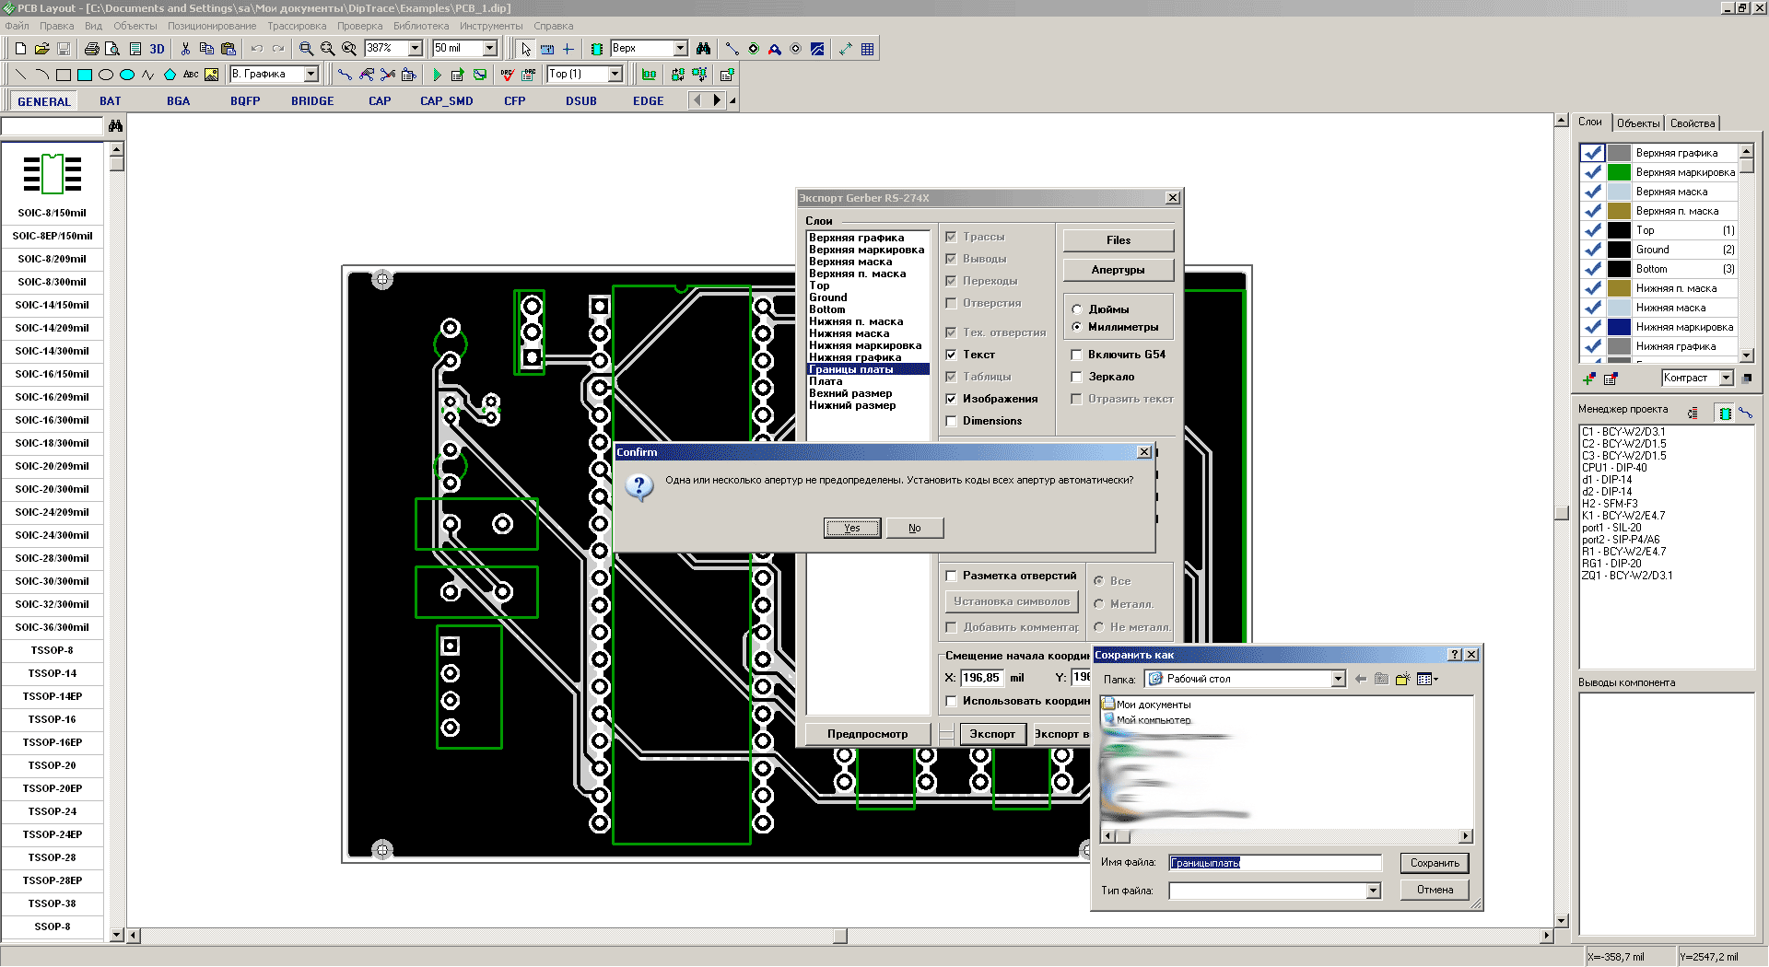Viewport: 1769px width, 967px height.
Task: Hide the Верхняя маркировка layer checkmark
Action: pos(1592,172)
